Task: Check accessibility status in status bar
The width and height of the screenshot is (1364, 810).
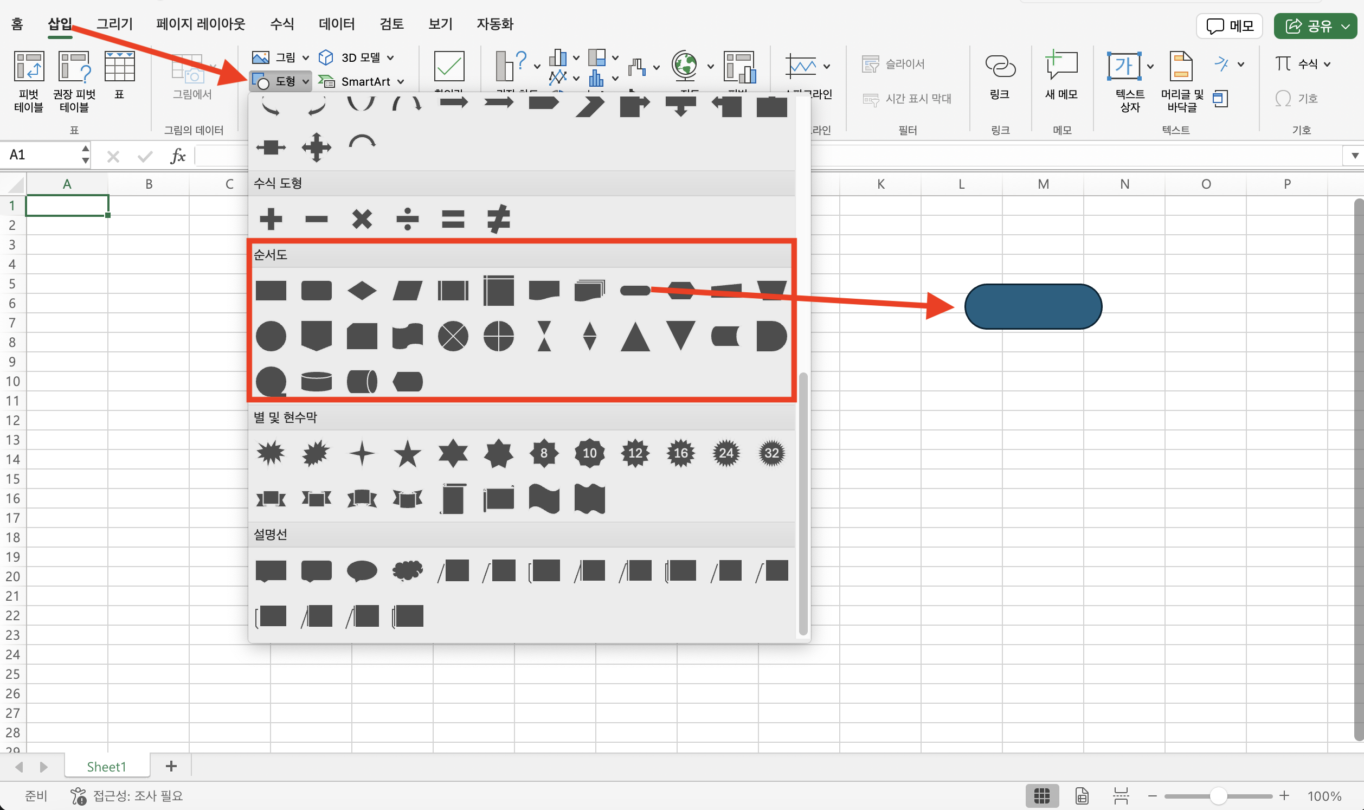Action: [126, 796]
